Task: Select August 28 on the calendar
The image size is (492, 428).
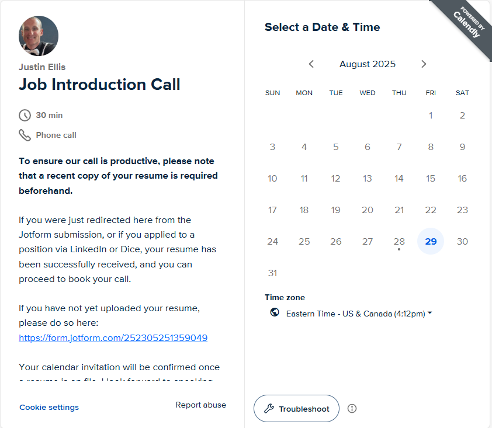Action: [399, 241]
